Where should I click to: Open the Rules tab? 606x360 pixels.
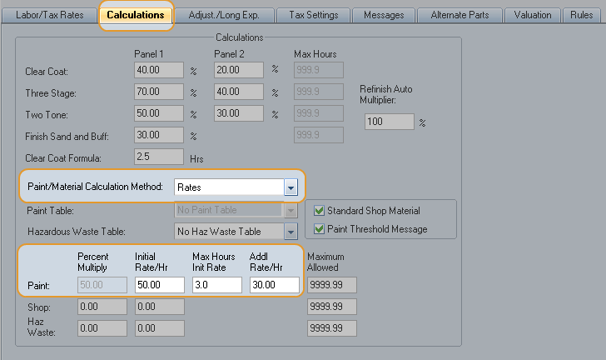pos(582,15)
